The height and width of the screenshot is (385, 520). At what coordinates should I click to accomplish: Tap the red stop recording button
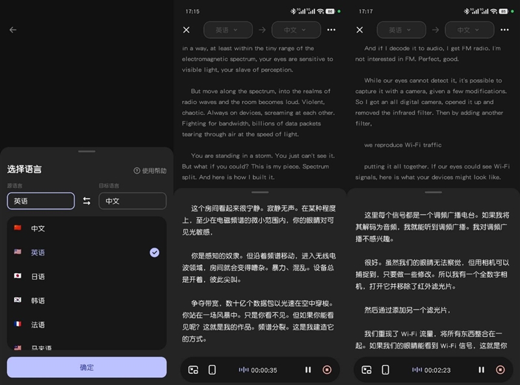coord(327,369)
